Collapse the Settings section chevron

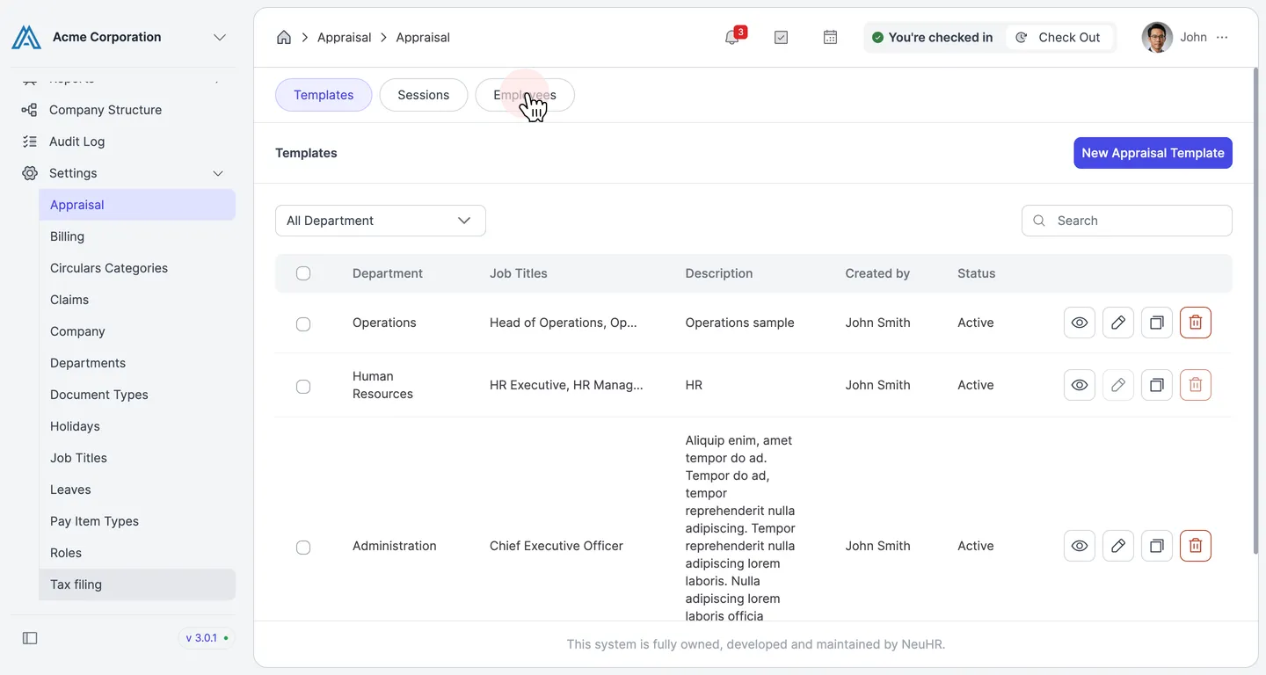pos(218,173)
